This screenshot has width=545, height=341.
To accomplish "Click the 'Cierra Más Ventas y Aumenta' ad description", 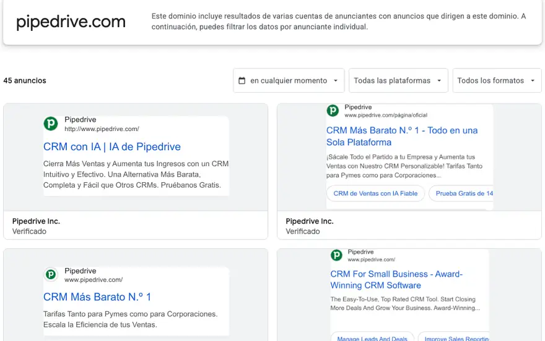I will point(136,174).
